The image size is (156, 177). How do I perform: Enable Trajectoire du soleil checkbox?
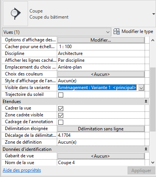pyautogui.click(x=61, y=95)
